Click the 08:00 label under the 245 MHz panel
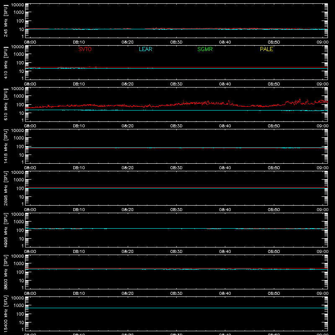The image size is (335, 335). [30, 42]
